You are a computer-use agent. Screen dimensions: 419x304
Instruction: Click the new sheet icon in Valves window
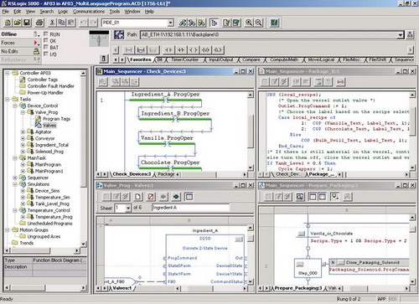tap(137, 197)
